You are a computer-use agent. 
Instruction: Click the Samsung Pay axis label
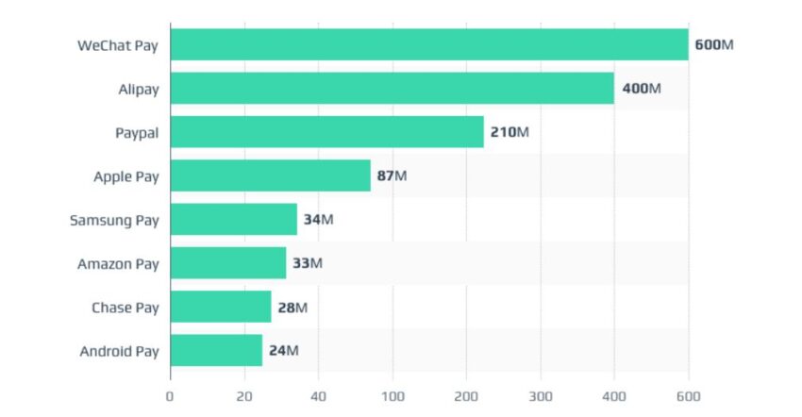114,221
